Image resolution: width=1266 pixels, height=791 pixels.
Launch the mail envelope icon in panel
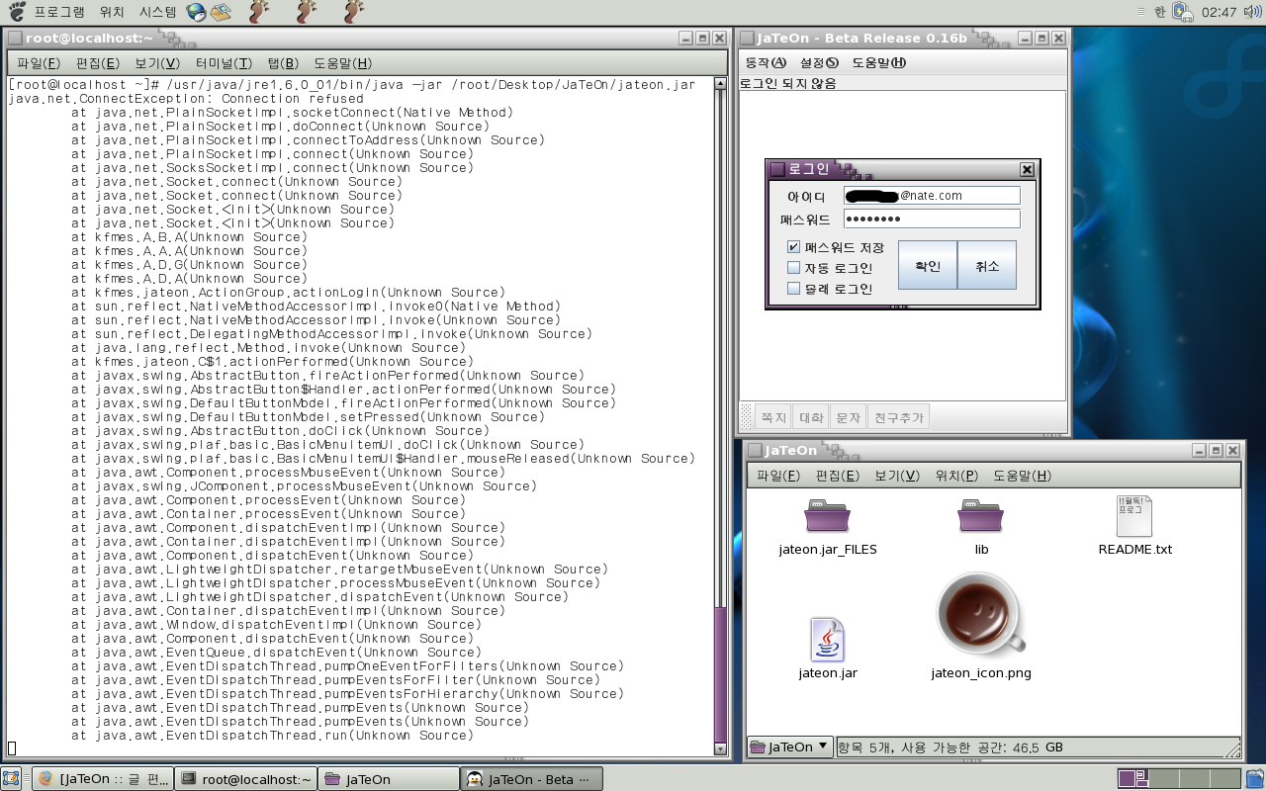pyautogui.click(x=221, y=12)
